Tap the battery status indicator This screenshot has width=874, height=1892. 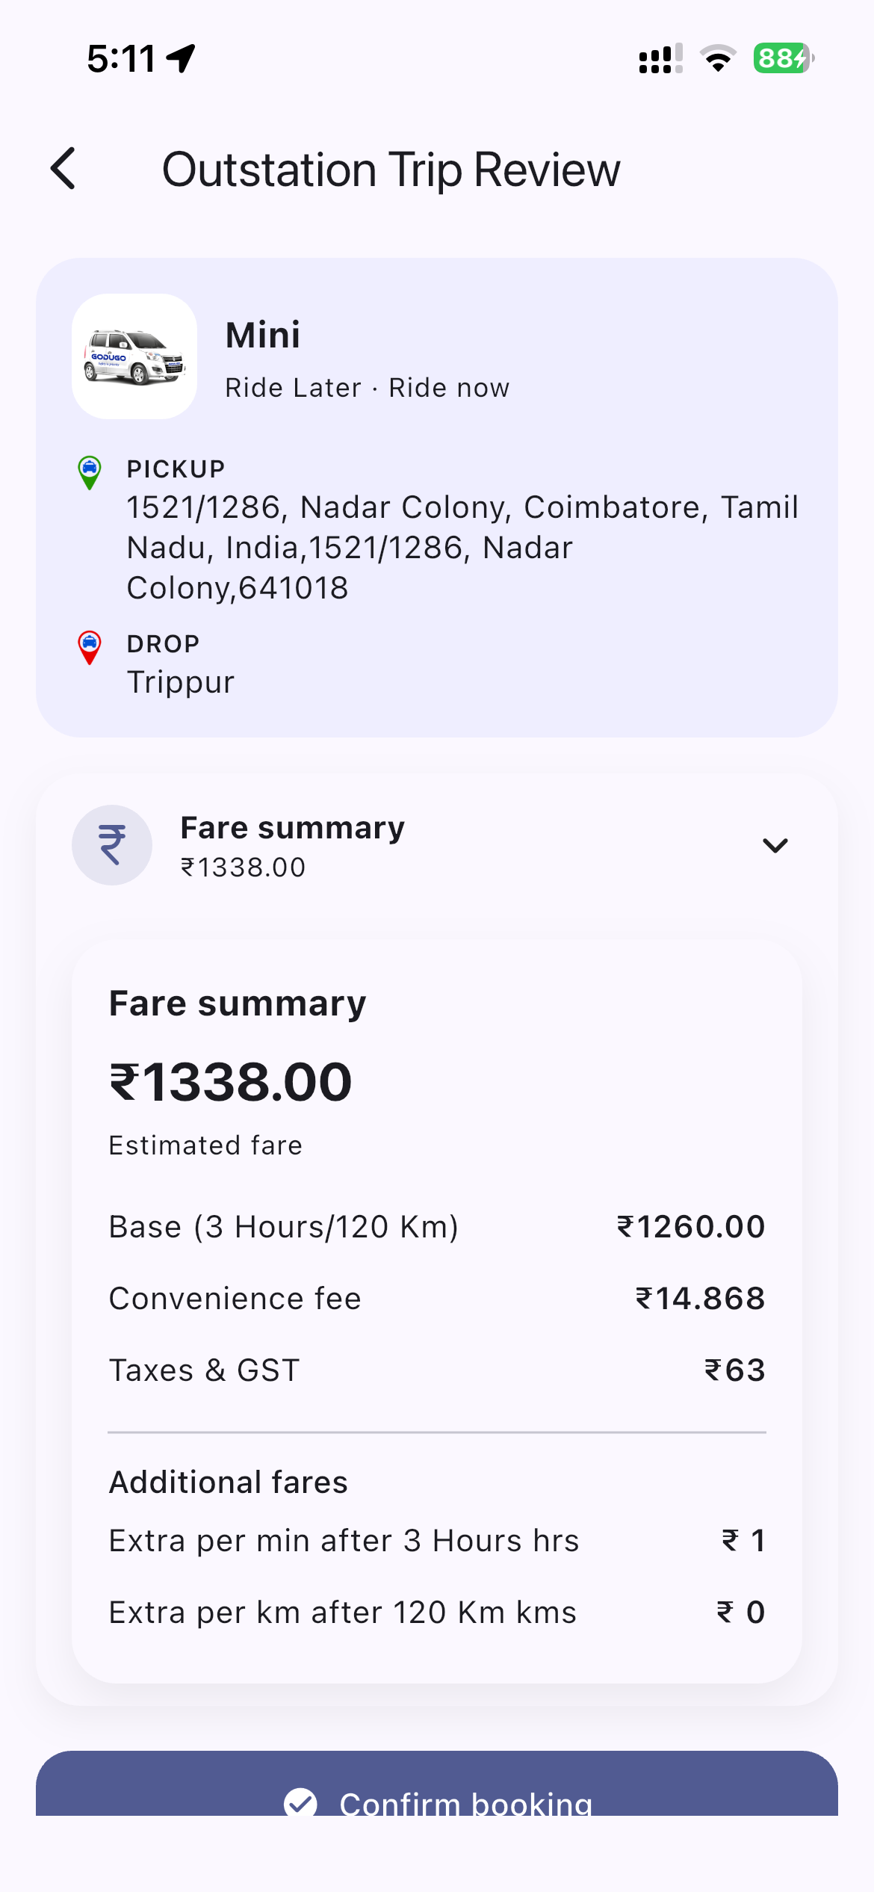(784, 58)
